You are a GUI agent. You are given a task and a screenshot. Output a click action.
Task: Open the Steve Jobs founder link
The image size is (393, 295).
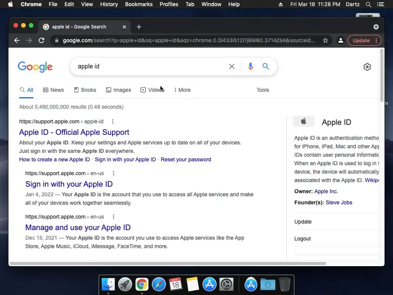[x=339, y=202]
